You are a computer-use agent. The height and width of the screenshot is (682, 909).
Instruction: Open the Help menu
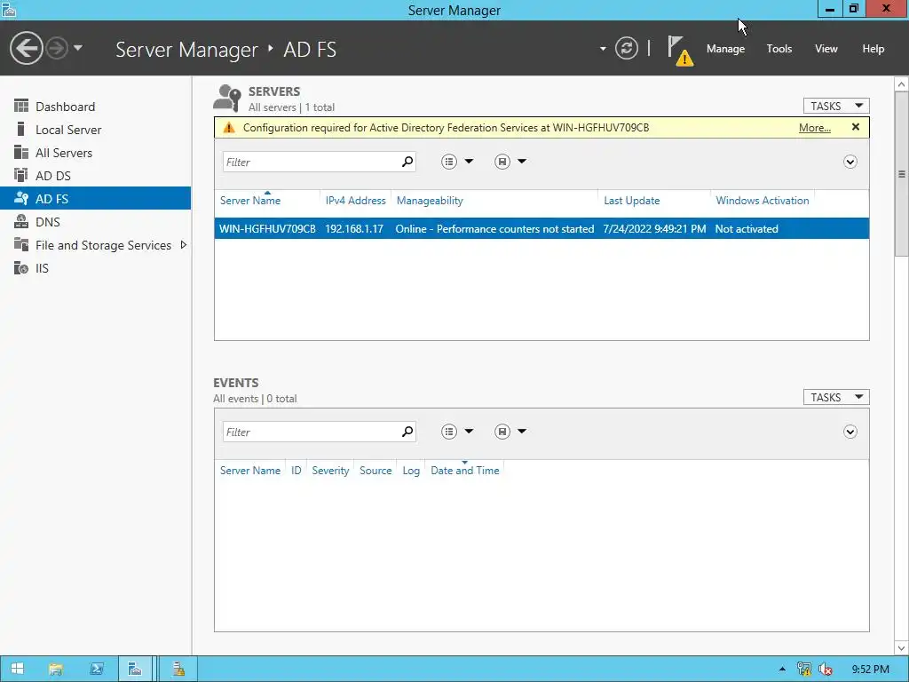[x=873, y=49]
